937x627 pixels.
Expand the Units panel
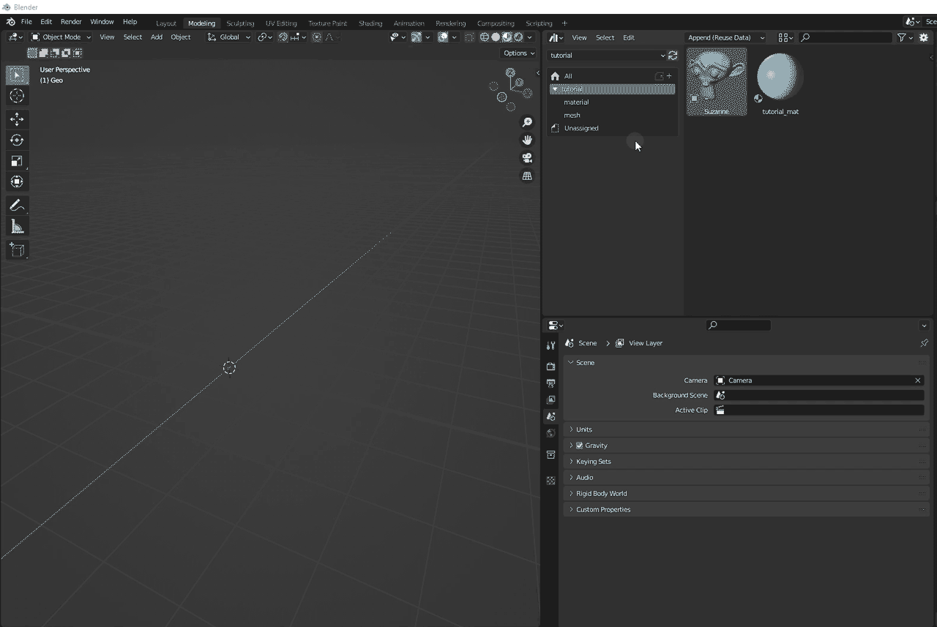[583, 429]
